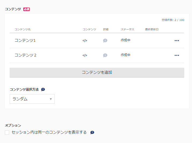Open code view for コンテンツ1
Screen dimensions: 192x143
[x=85, y=41]
